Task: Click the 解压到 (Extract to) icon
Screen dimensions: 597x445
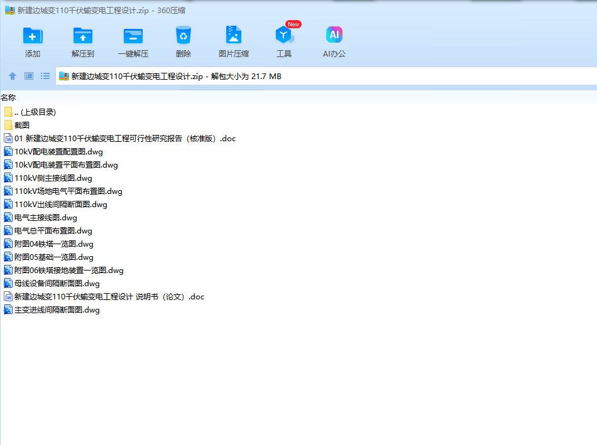Action: (x=83, y=36)
